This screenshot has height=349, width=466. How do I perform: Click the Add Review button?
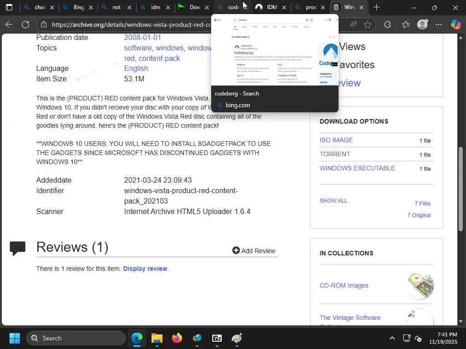[x=254, y=251]
